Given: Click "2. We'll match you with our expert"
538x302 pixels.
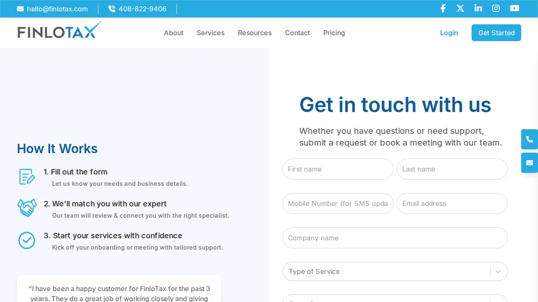Looking at the screenshot, I should 105,204.
